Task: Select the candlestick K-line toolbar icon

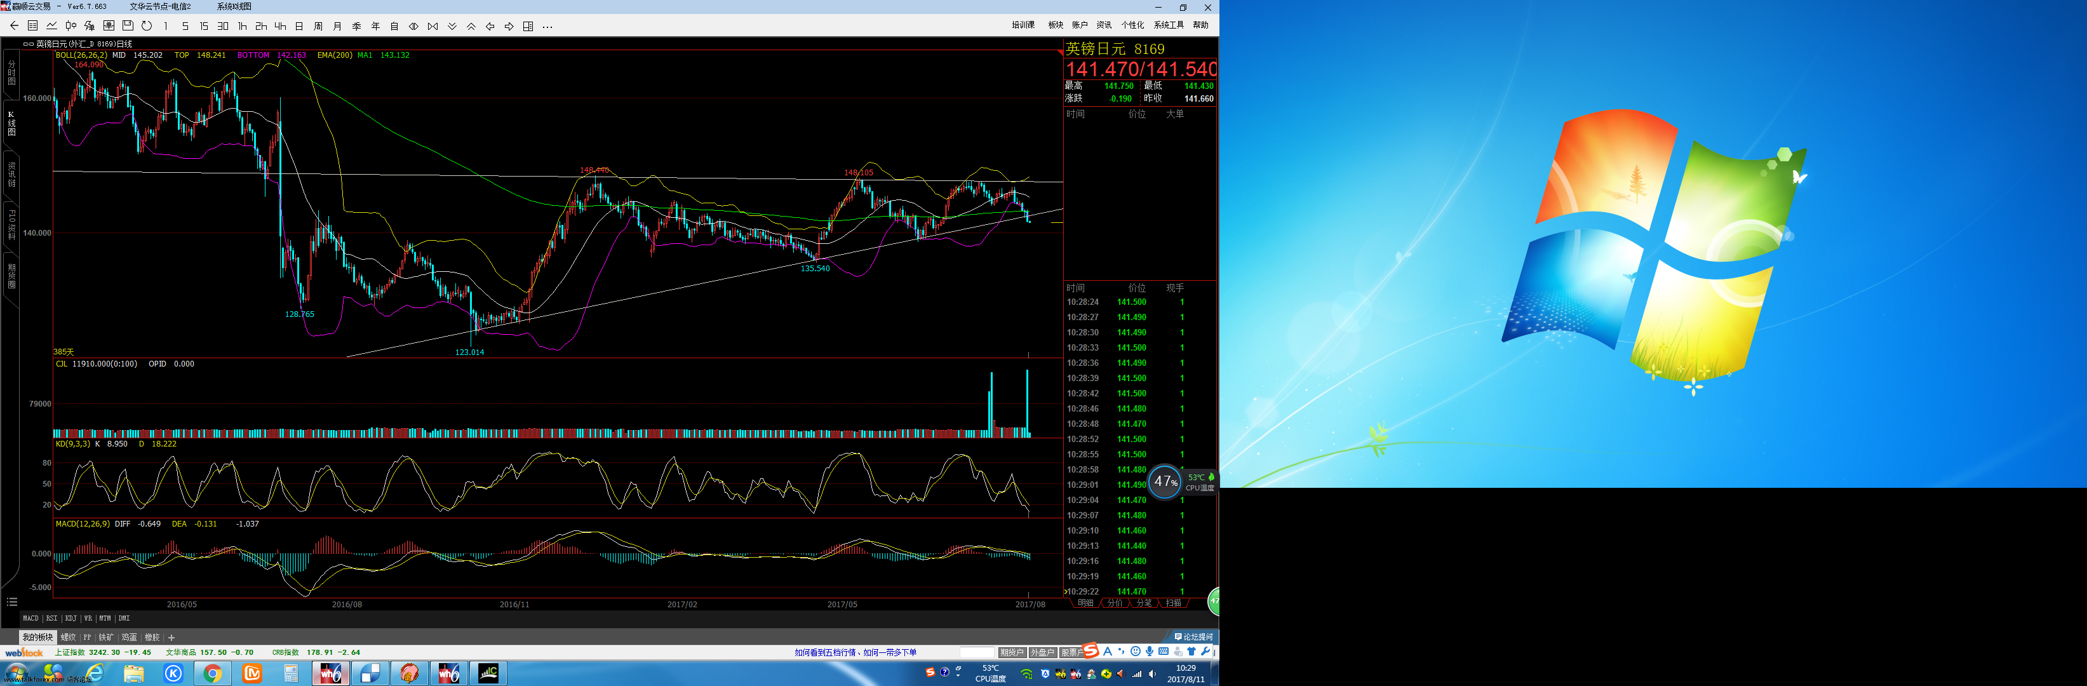Action: click(x=70, y=26)
